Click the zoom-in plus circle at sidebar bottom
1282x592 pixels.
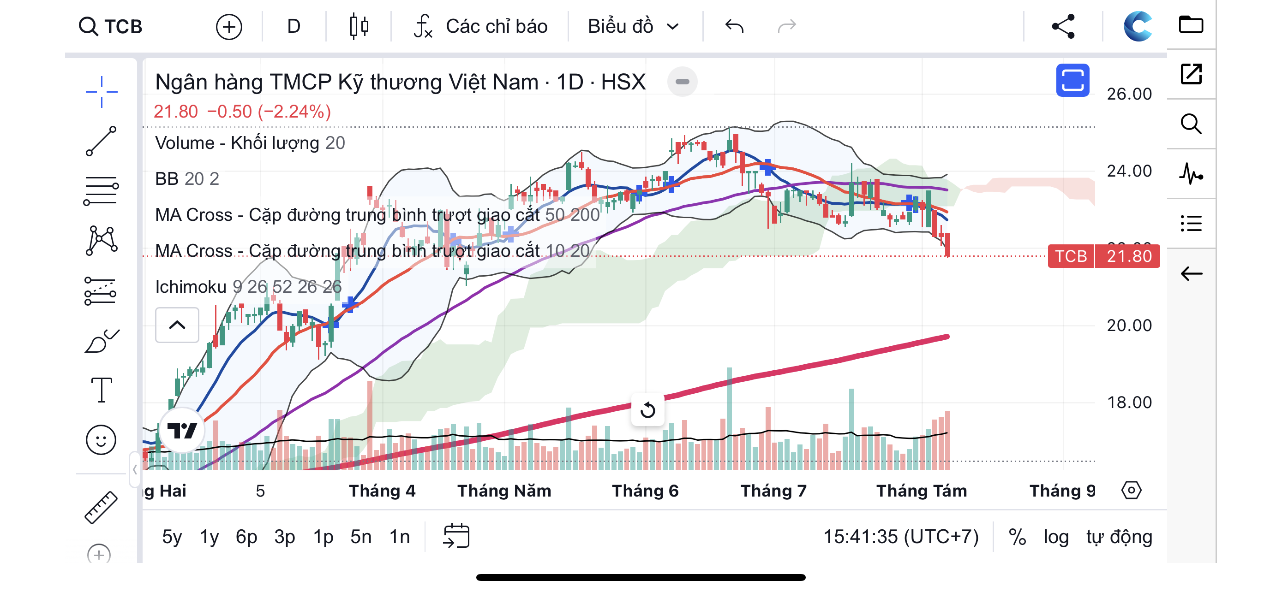pos(99,554)
